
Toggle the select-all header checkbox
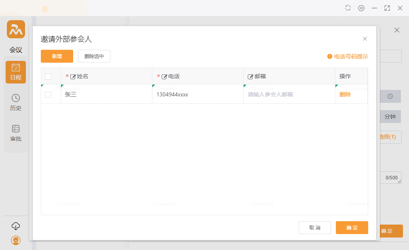coord(48,76)
